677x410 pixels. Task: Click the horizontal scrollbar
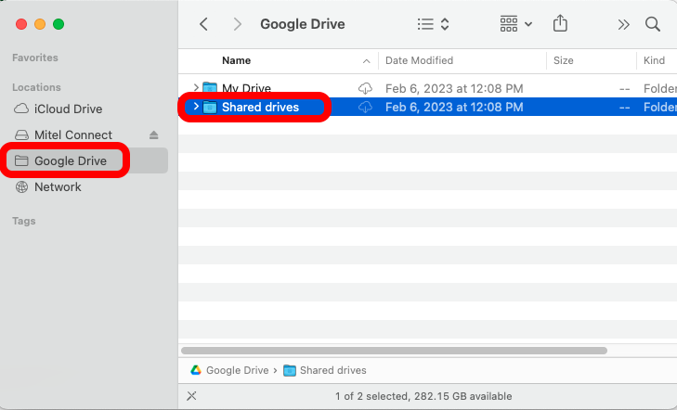pyautogui.click(x=394, y=351)
